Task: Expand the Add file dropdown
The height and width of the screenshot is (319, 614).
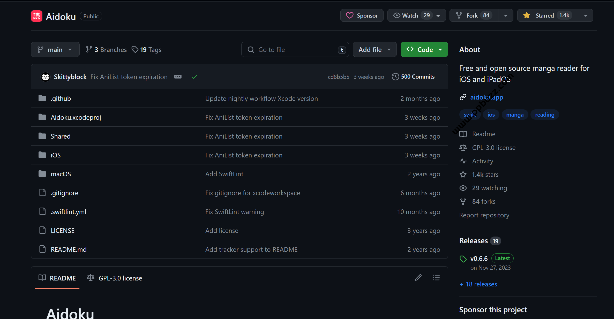Action: tap(375, 49)
